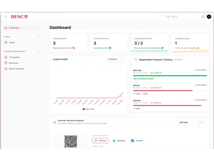Open the notifications bell
The width and height of the screenshot is (214, 161).
pos(203,17)
